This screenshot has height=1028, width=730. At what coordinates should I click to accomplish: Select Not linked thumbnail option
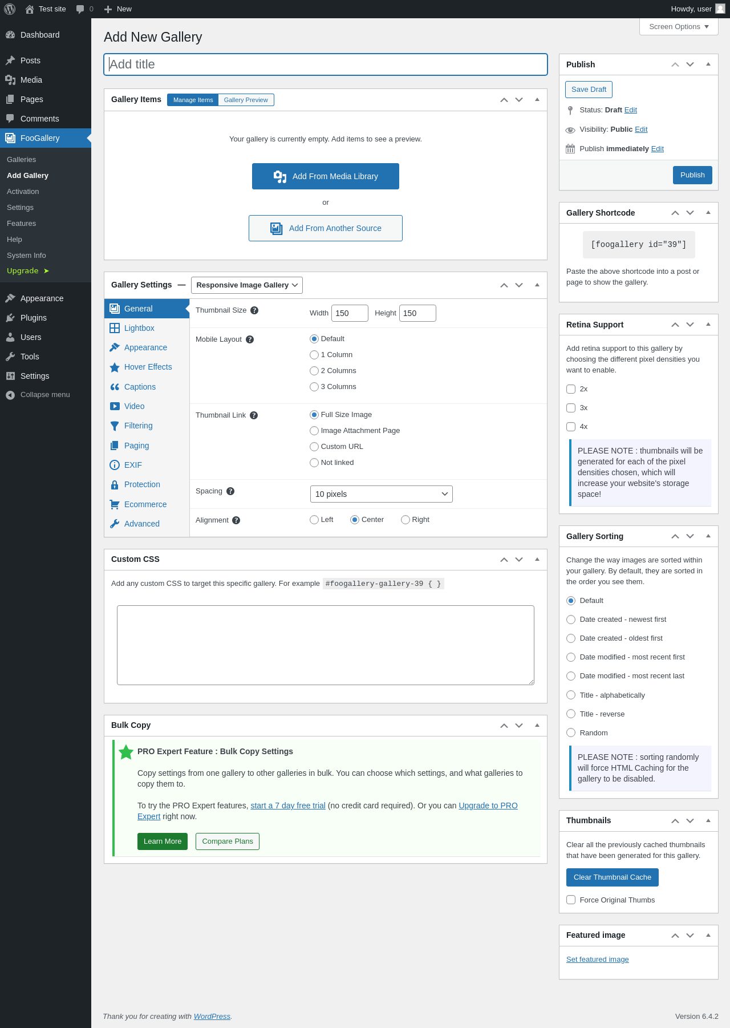(314, 463)
